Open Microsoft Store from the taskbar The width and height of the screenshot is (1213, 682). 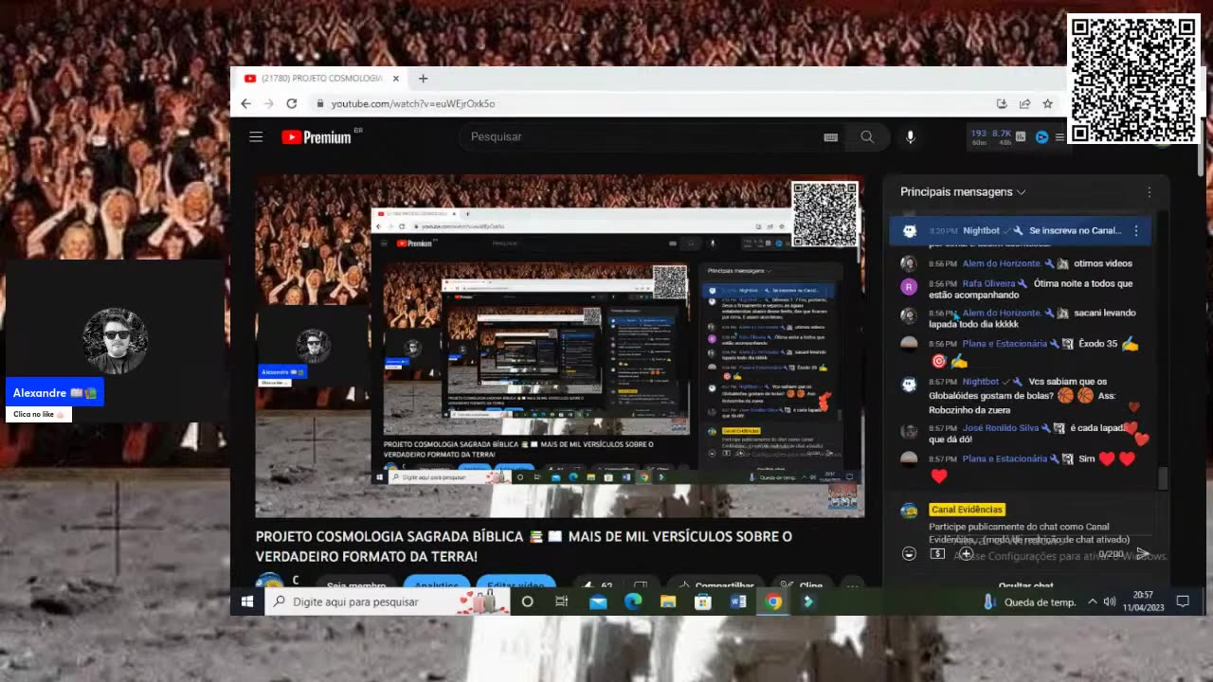703,601
